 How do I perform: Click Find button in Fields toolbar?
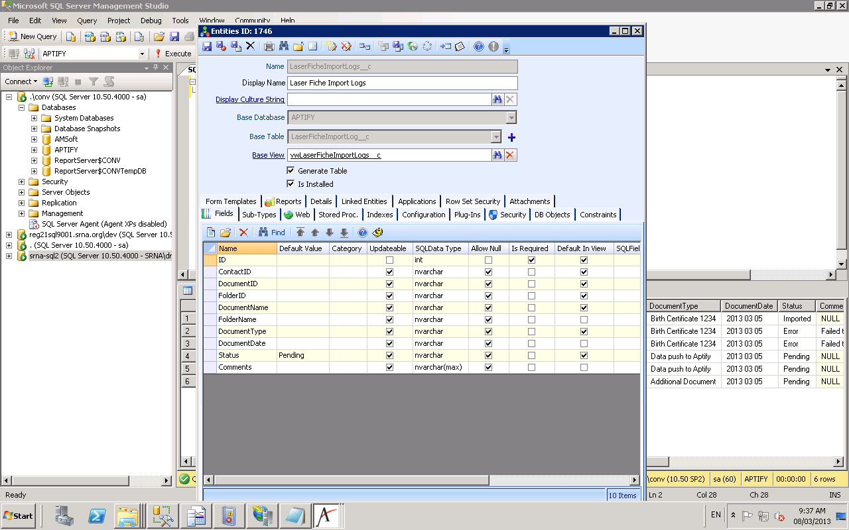272,233
